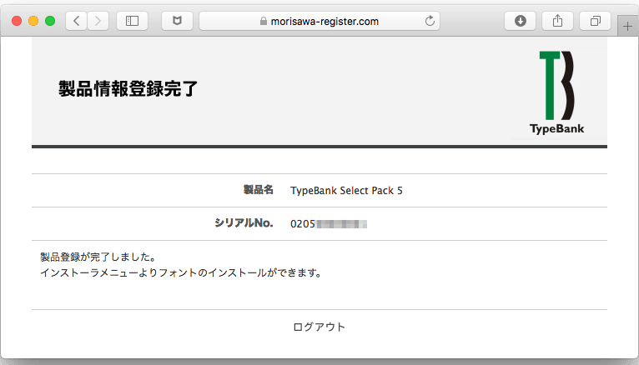Open the Safari downloads list
Image resolution: width=639 pixels, height=365 pixels.
pyautogui.click(x=520, y=21)
